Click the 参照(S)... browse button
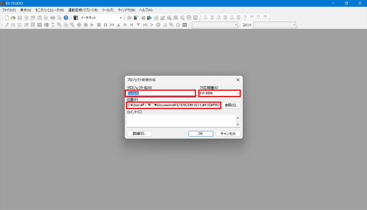The width and height of the screenshot is (367, 210). click(x=231, y=105)
